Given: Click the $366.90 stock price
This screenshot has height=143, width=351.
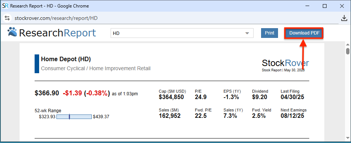Looking at the screenshot, I should (x=47, y=93).
